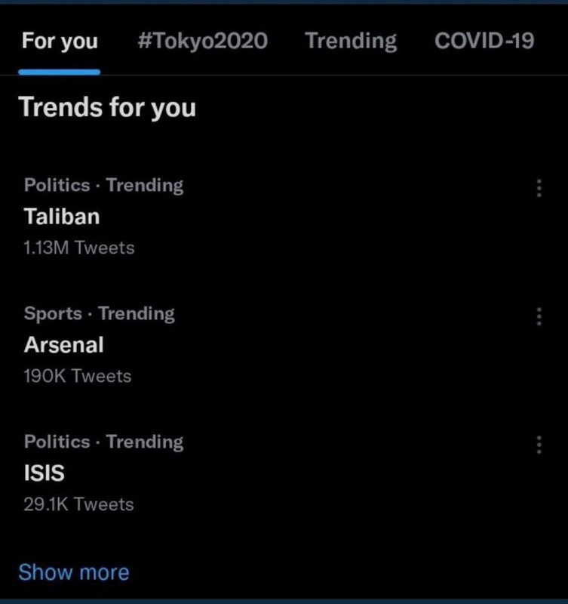This screenshot has height=604, width=568.
Task: Switch to the For you tab
Action: pyautogui.click(x=60, y=41)
